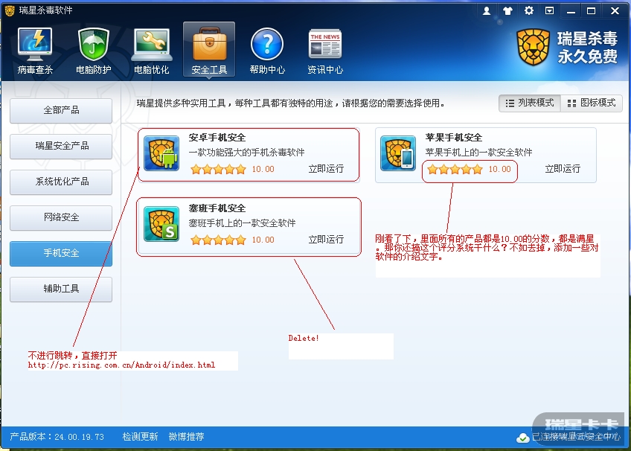The height and width of the screenshot is (451, 631).
Task: Click description 苹果手机上的一款安全软件
Action: coord(479,153)
